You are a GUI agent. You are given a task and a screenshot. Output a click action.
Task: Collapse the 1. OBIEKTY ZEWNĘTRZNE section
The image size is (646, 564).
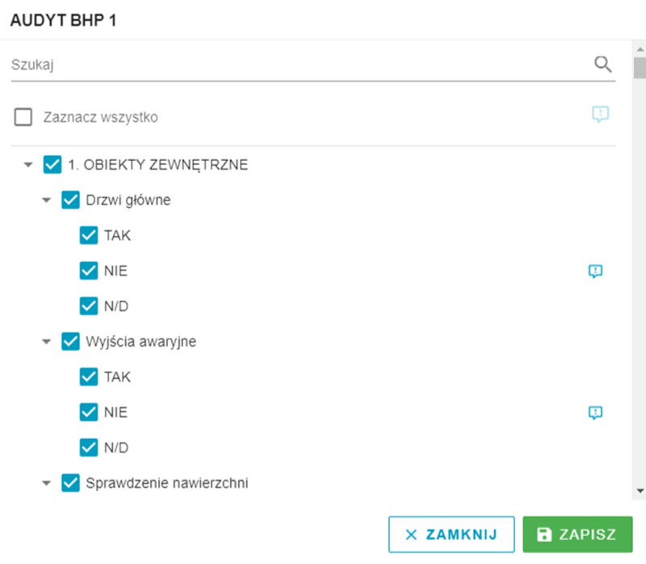point(28,165)
